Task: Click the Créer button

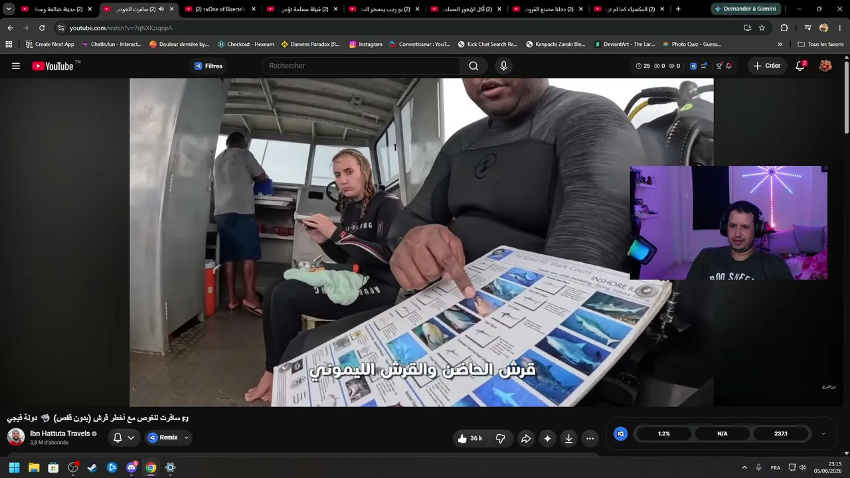Action: pos(767,66)
